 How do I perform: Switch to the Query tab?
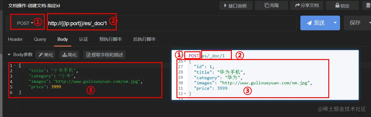pos(40,39)
